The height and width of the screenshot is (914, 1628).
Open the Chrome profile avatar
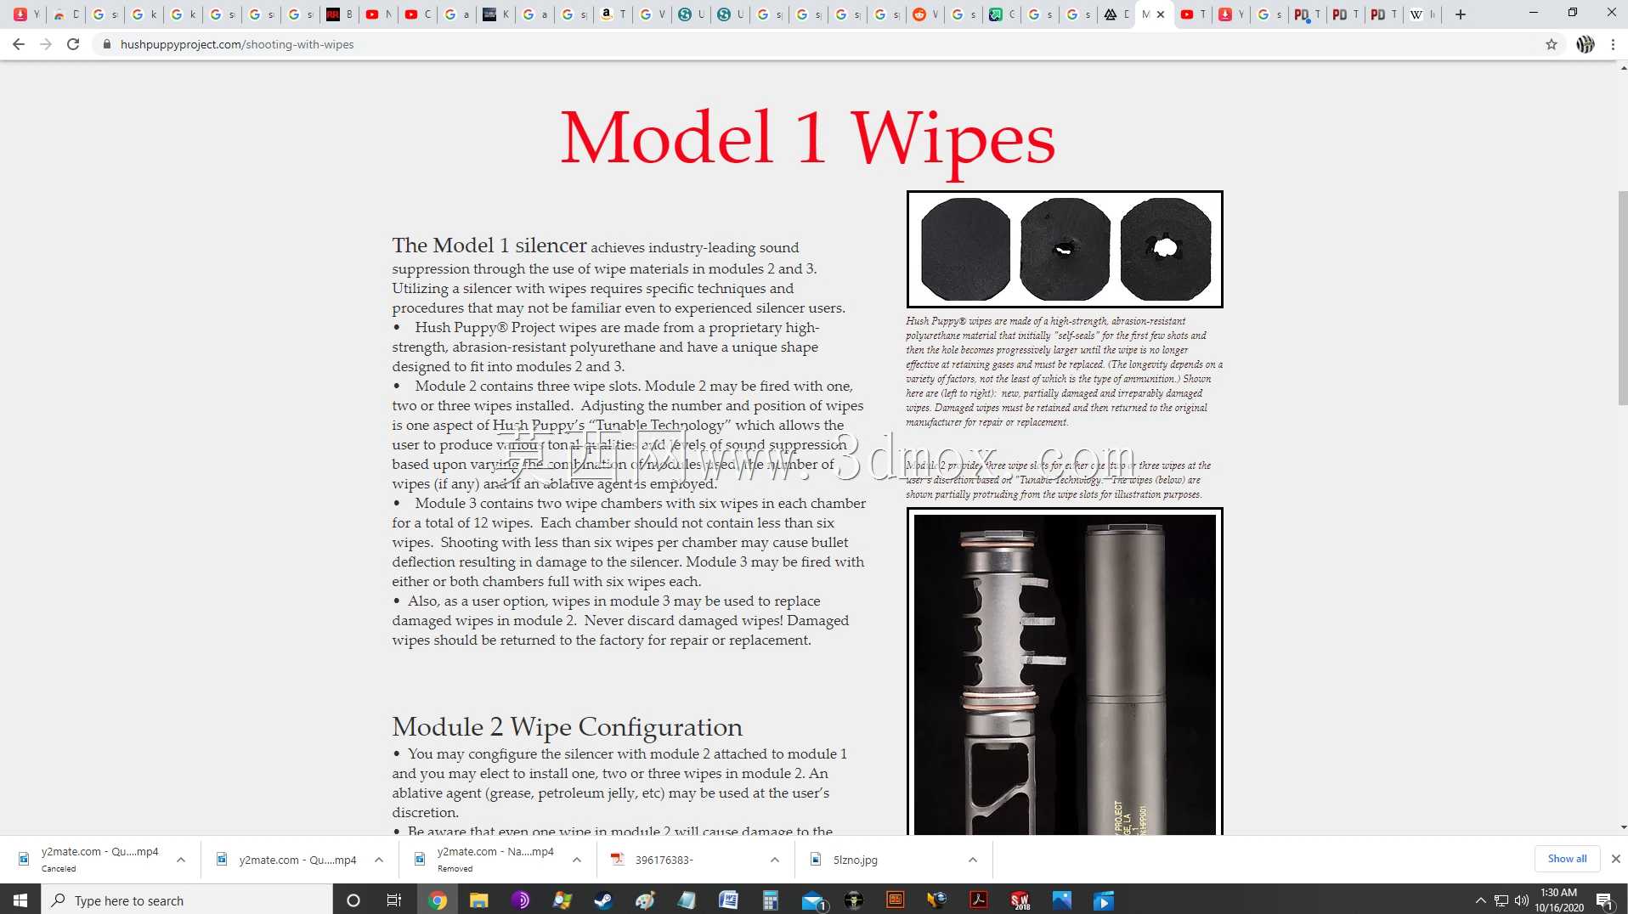[x=1586, y=44]
